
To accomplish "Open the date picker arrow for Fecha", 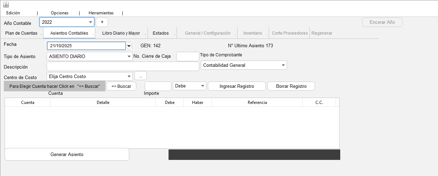I will tap(129, 46).
